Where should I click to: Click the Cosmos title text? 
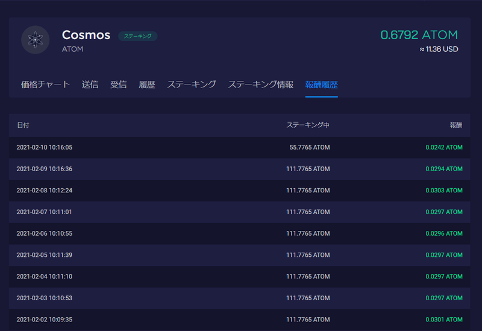[x=86, y=35]
